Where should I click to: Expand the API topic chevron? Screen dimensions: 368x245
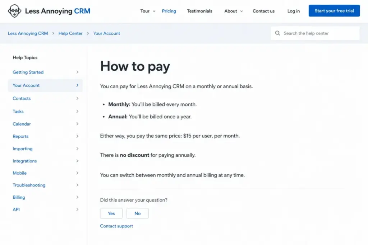click(x=77, y=209)
